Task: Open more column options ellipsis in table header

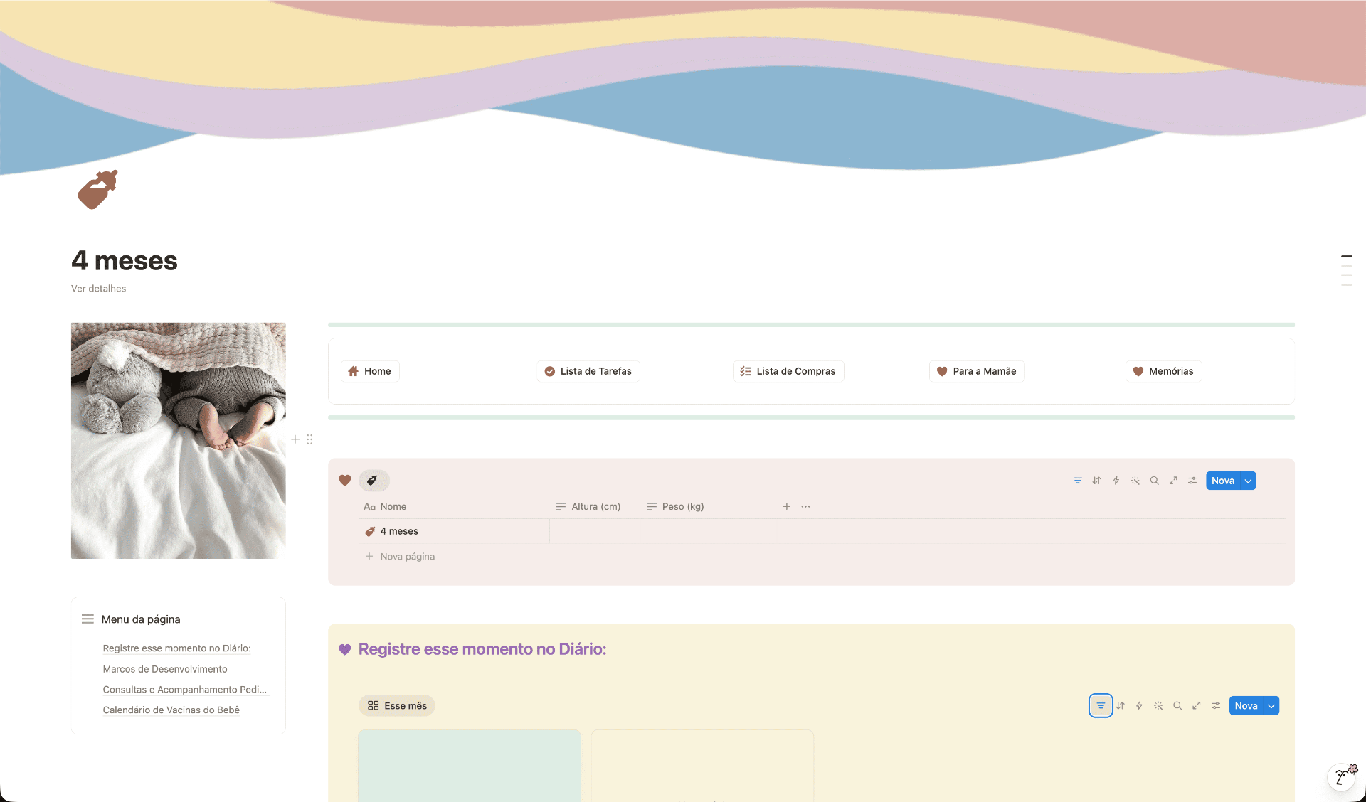Action: pyautogui.click(x=805, y=507)
